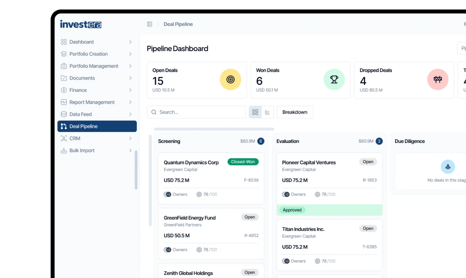Click Screening column vertical scrollbar
Screen dimensions: 466x278
[x=150, y=180]
